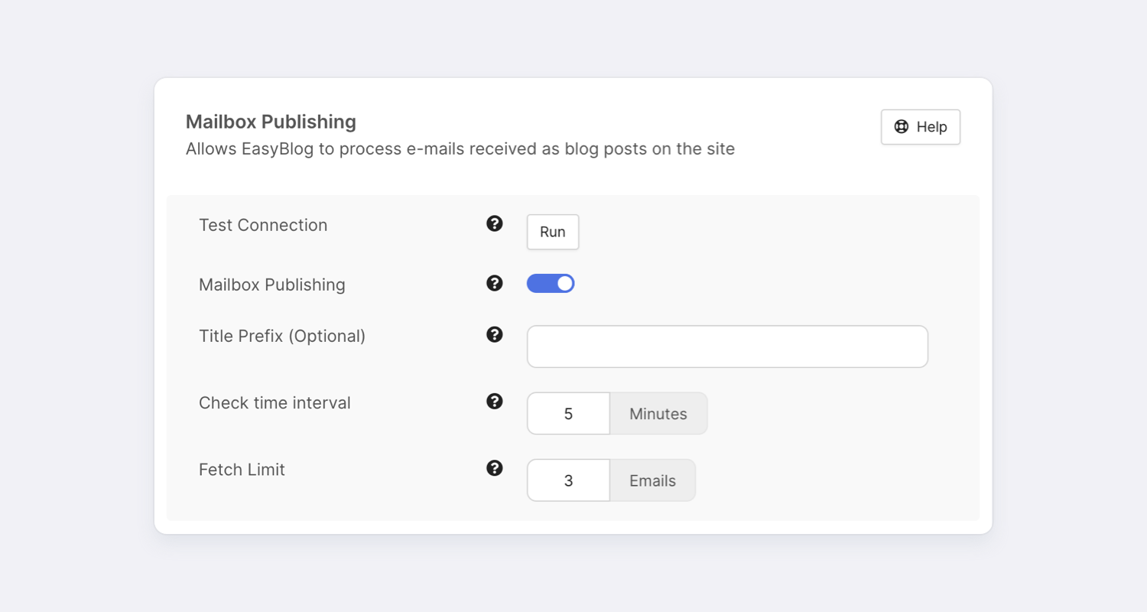View help icon next to Check time interval
Screen dimensions: 1147x612
click(x=495, y=402)
